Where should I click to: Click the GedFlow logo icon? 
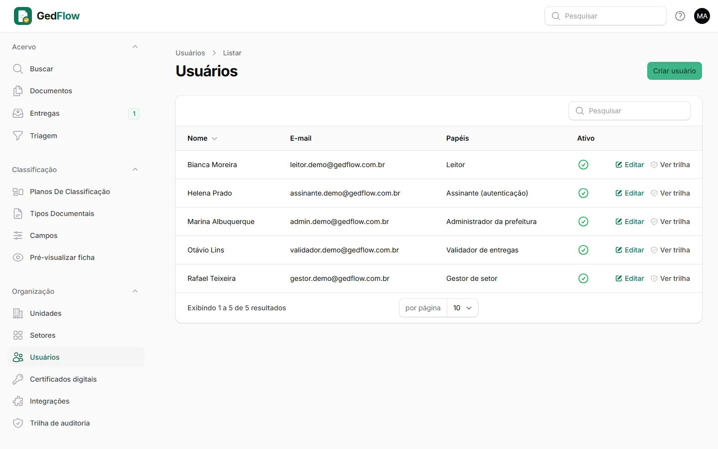23,16
